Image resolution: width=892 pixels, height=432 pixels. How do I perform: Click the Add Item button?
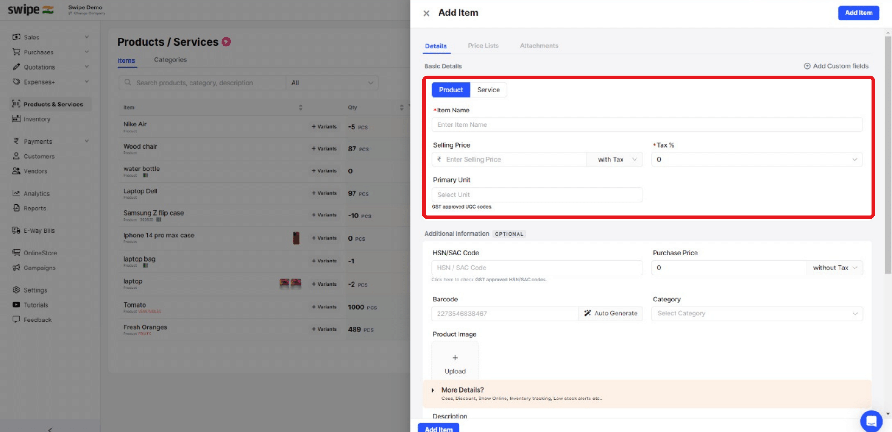[858, 13]
